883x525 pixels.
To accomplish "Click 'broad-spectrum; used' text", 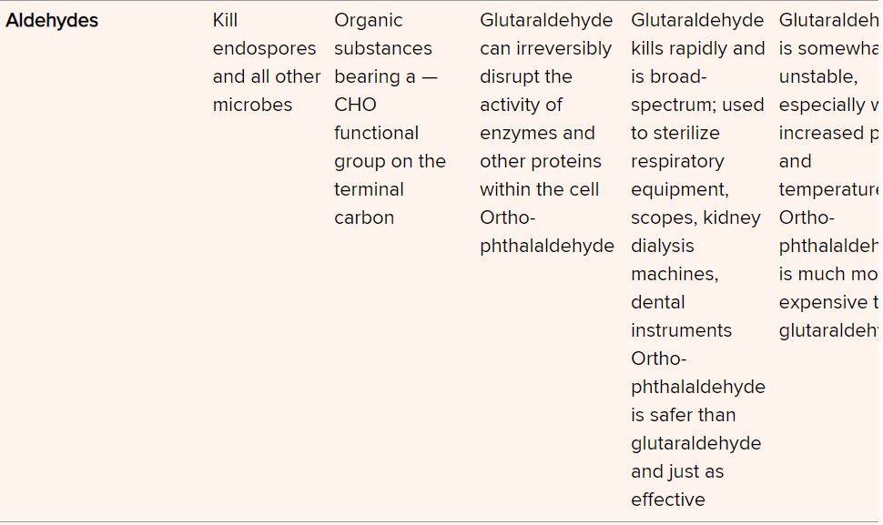I will [697, 91].
